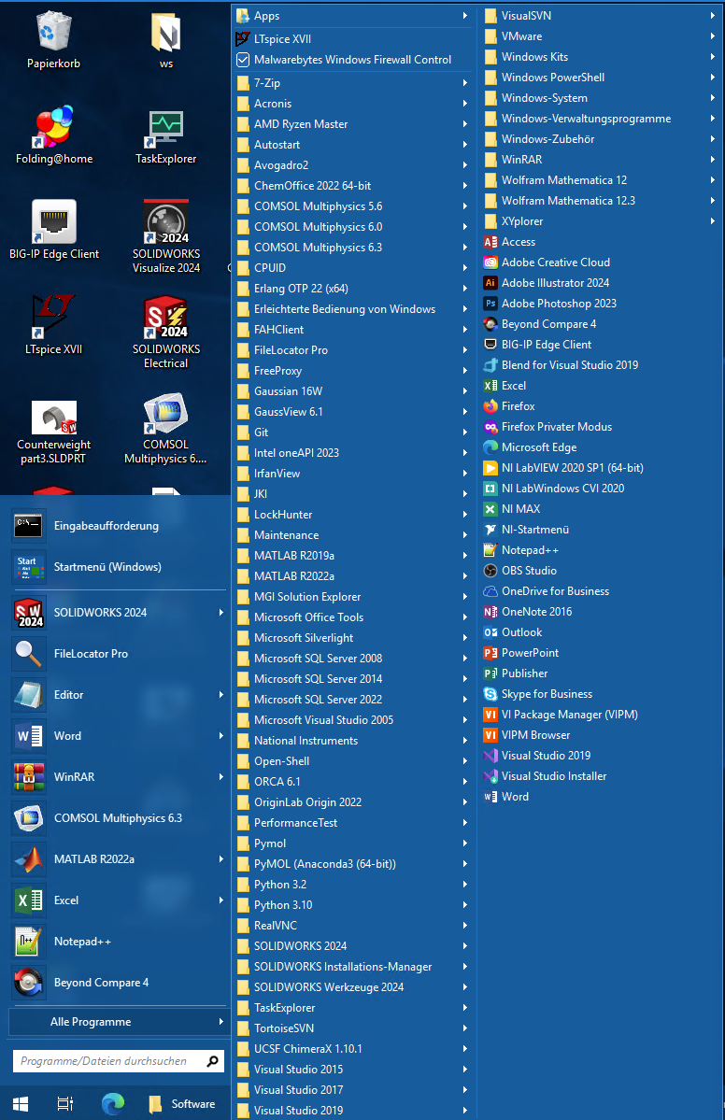Open Counterweight part3.SLDPRT desktop file
Screen dimensions: 725x1120
coord(53,432)
